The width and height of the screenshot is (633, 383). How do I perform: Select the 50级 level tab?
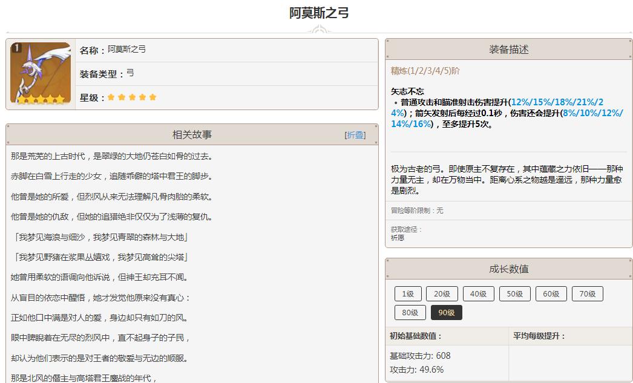pos(515,294)
